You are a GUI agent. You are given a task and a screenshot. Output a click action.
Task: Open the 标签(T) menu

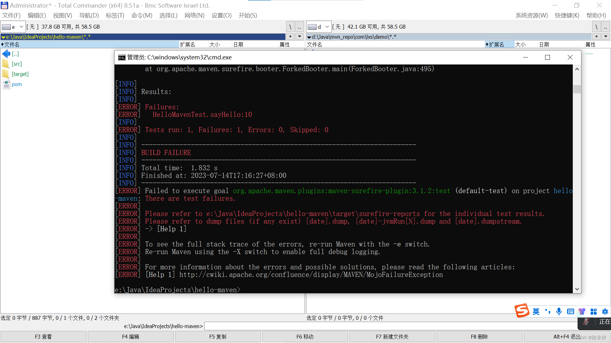pos(115,16)
